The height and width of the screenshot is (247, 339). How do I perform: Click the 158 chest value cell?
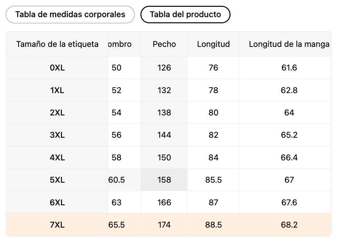click(164, 180)
